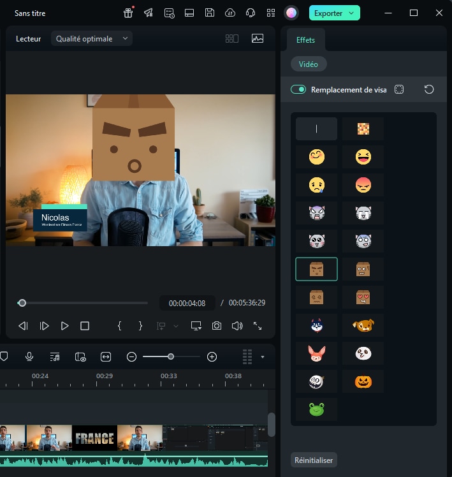Select the mosaic pixel face effect

(363, 129)
